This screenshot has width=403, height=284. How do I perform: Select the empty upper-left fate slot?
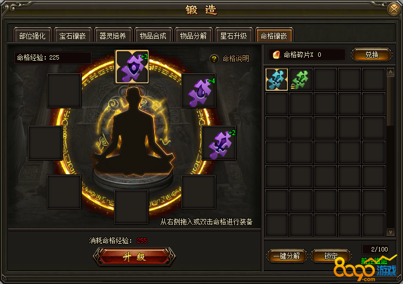pos(64,90)
